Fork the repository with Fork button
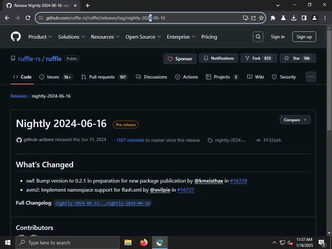This screenshot has height=249, width=332. [x=259, y=58]
